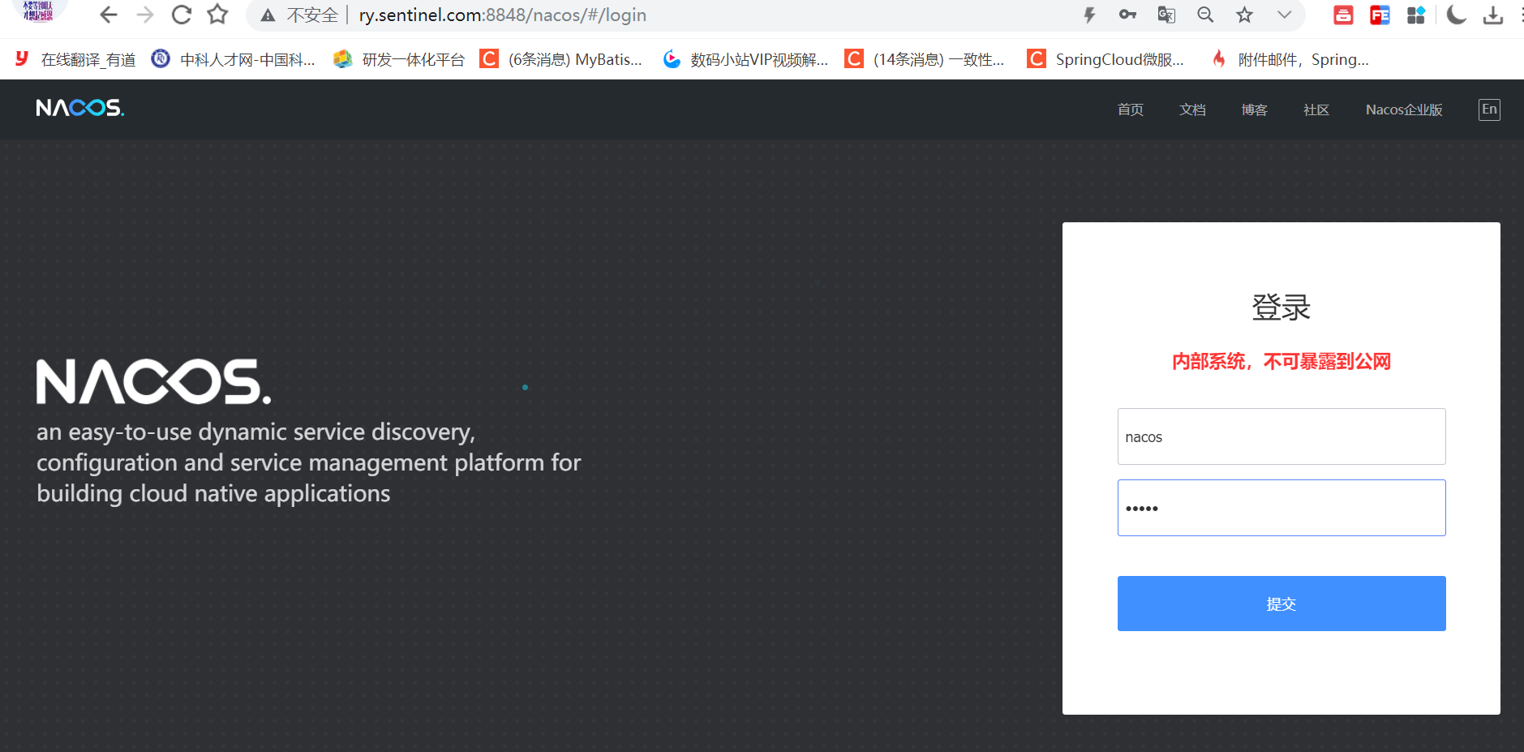The image size is (1524, 752).
Task: Open the FE helper extension icon
Action: pos(1380,15)
